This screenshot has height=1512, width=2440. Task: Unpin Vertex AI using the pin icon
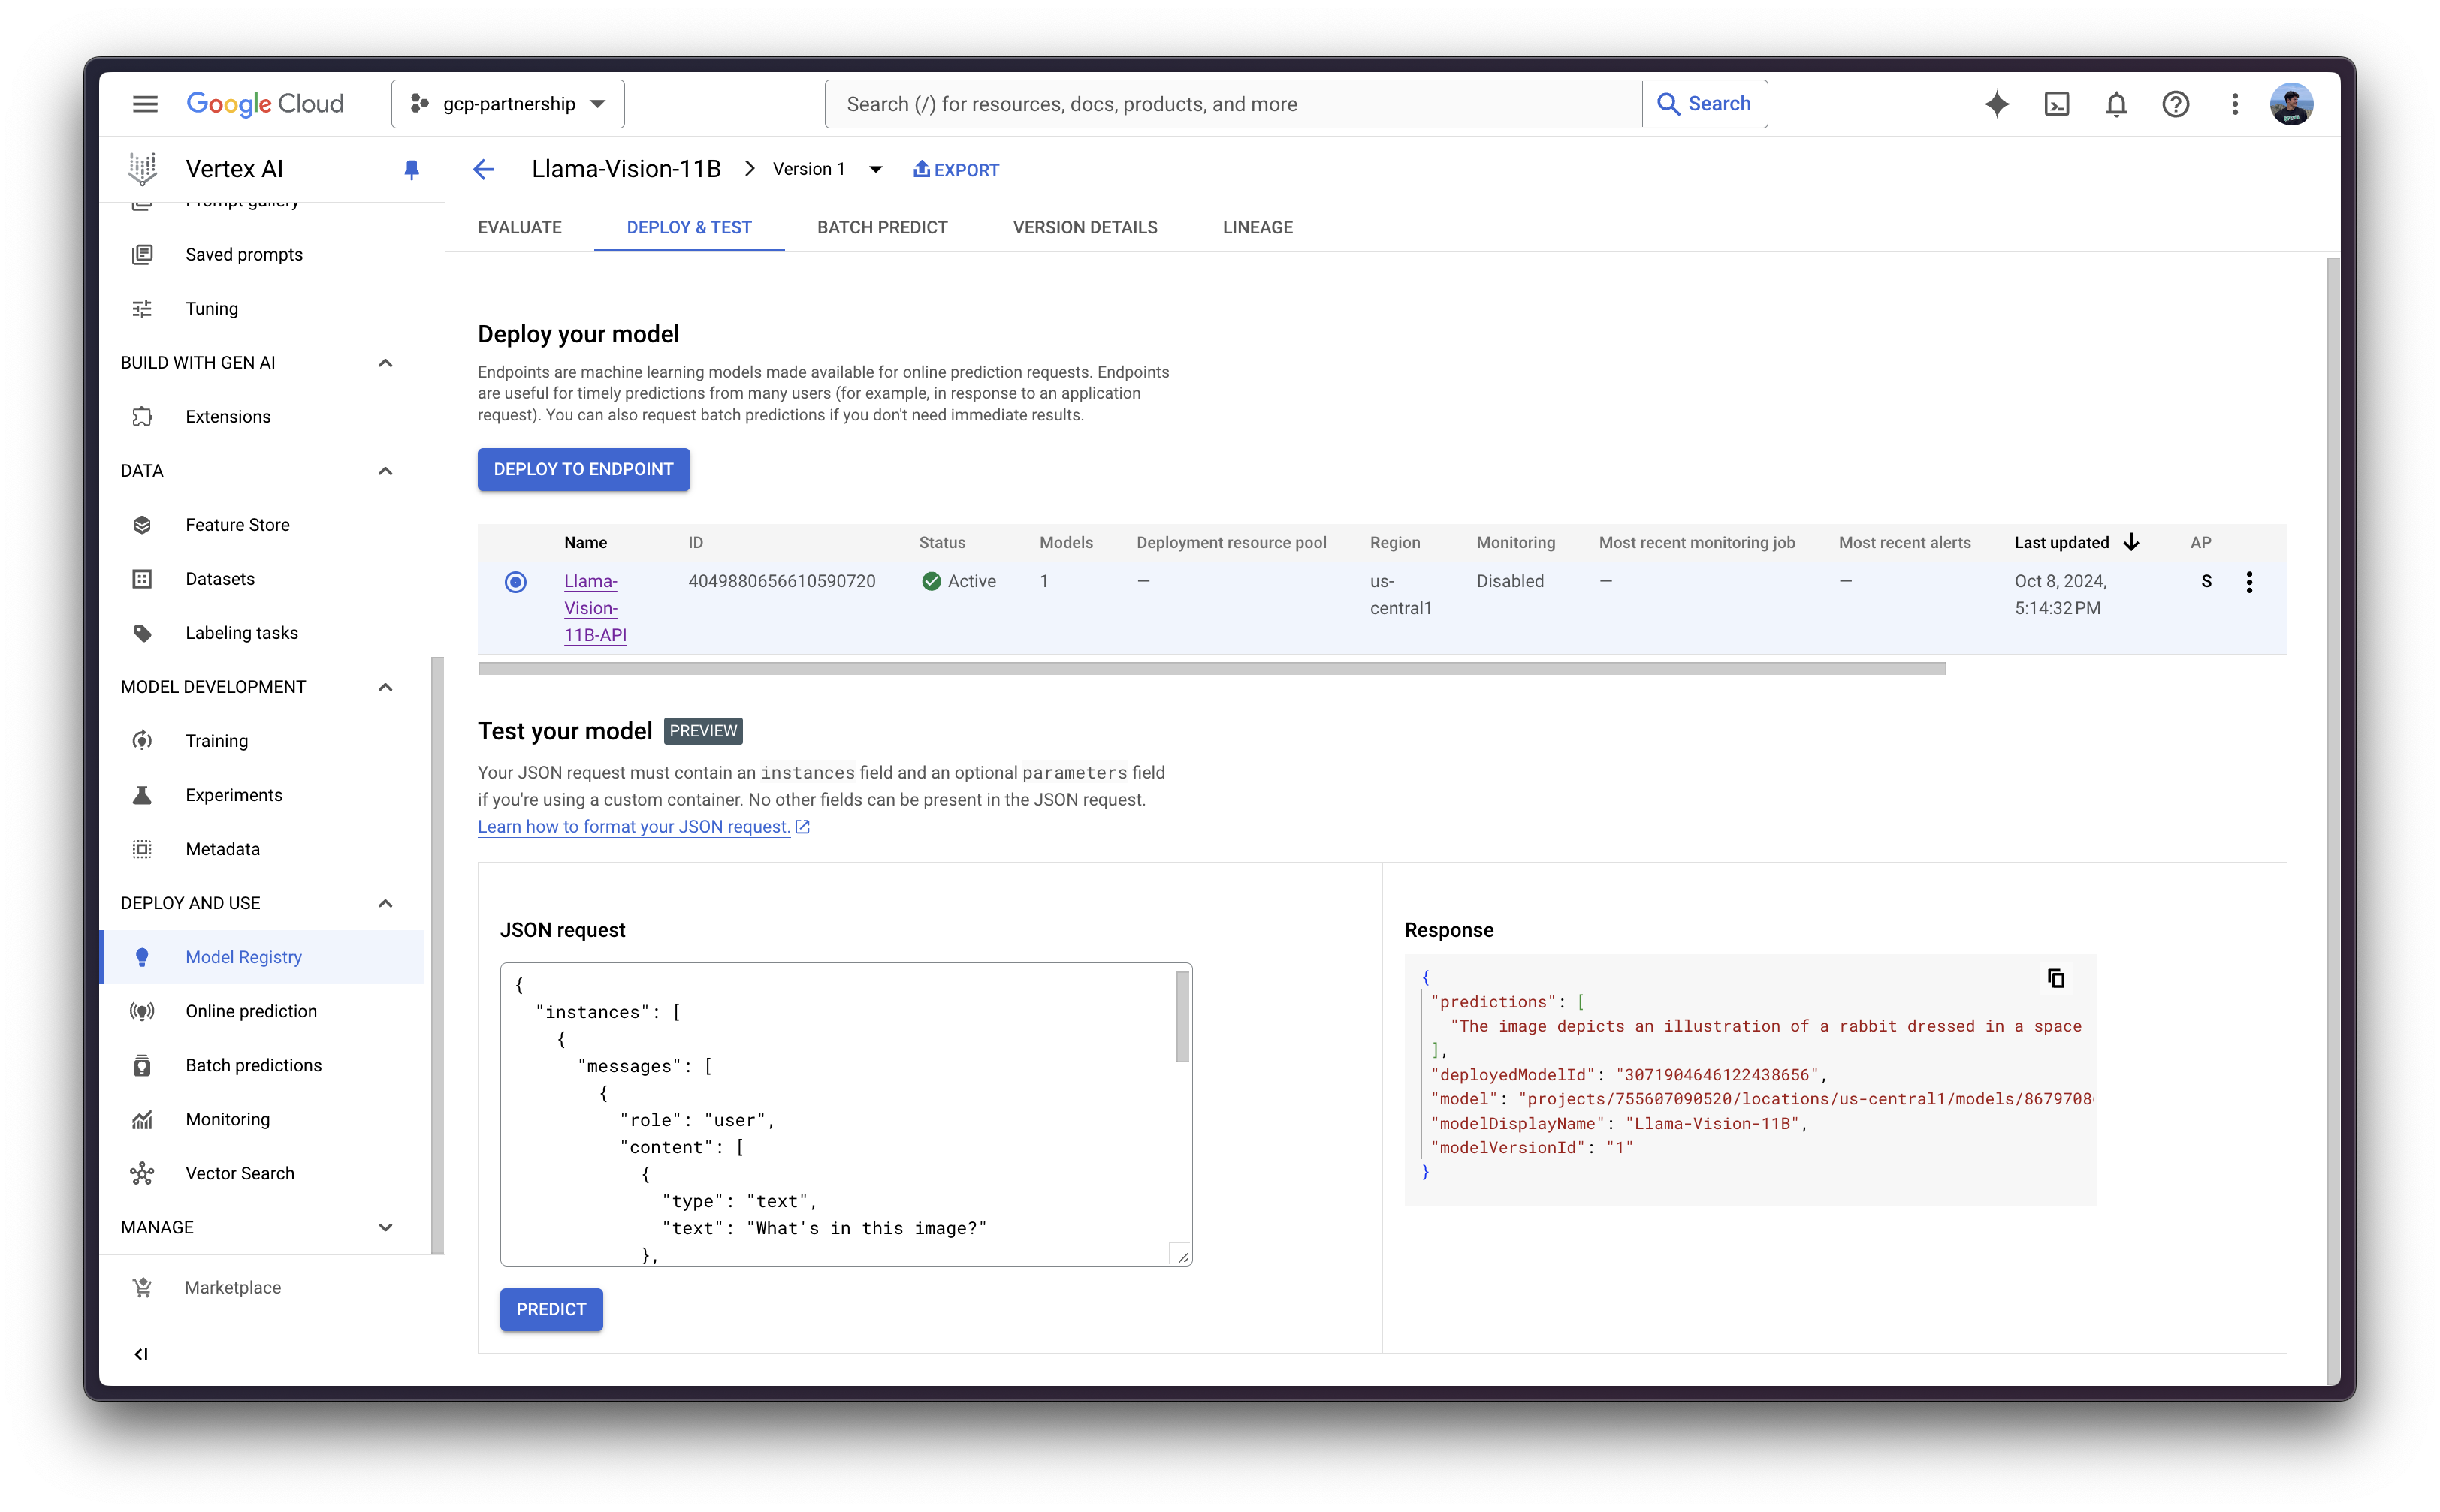pyautogui.click(x=411, y=169)
